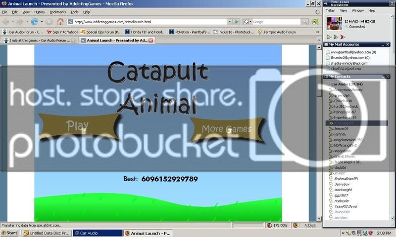Open the Home page icon
Screen dimensions: 396x237
(60, 22)
